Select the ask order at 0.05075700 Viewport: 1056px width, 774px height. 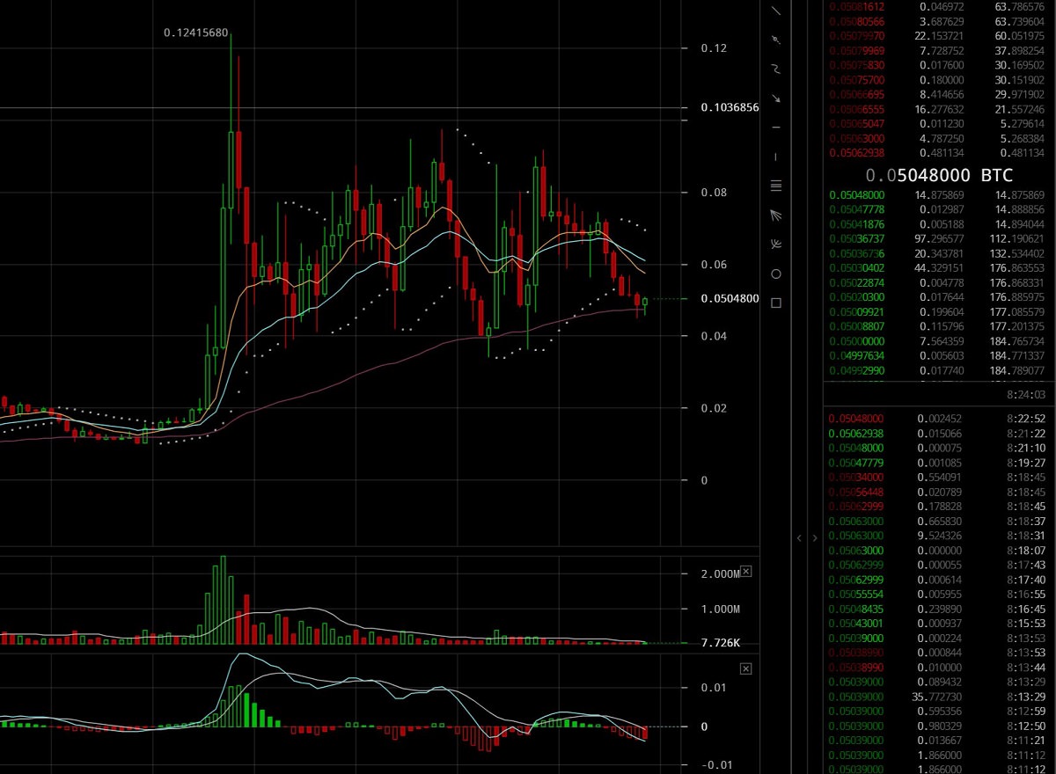[939, 79]
